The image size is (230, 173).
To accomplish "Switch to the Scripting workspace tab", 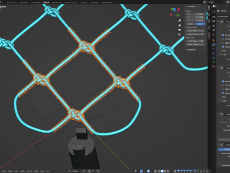I will 84,2.
